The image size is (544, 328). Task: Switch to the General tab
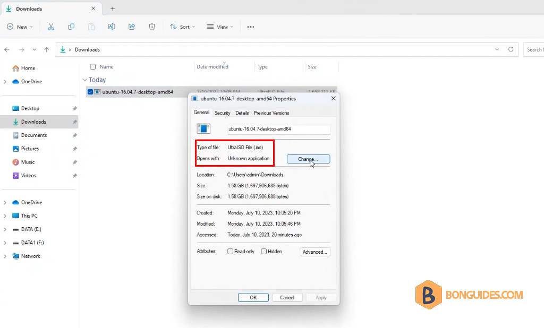pyautogui.click(x=201, y=113)
